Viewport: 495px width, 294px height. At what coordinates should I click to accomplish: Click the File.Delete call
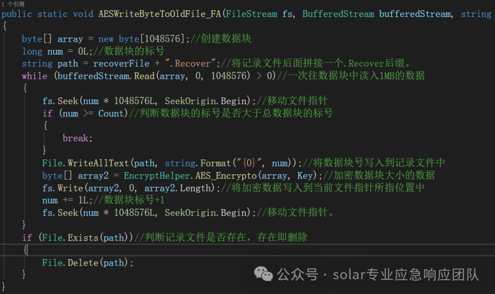70,263
